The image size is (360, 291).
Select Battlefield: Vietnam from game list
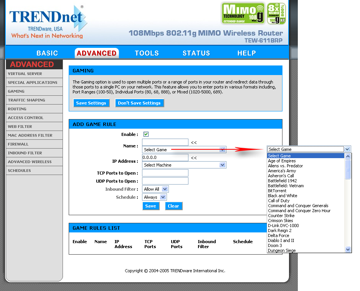pyautogui.click(x=306, y=186)
